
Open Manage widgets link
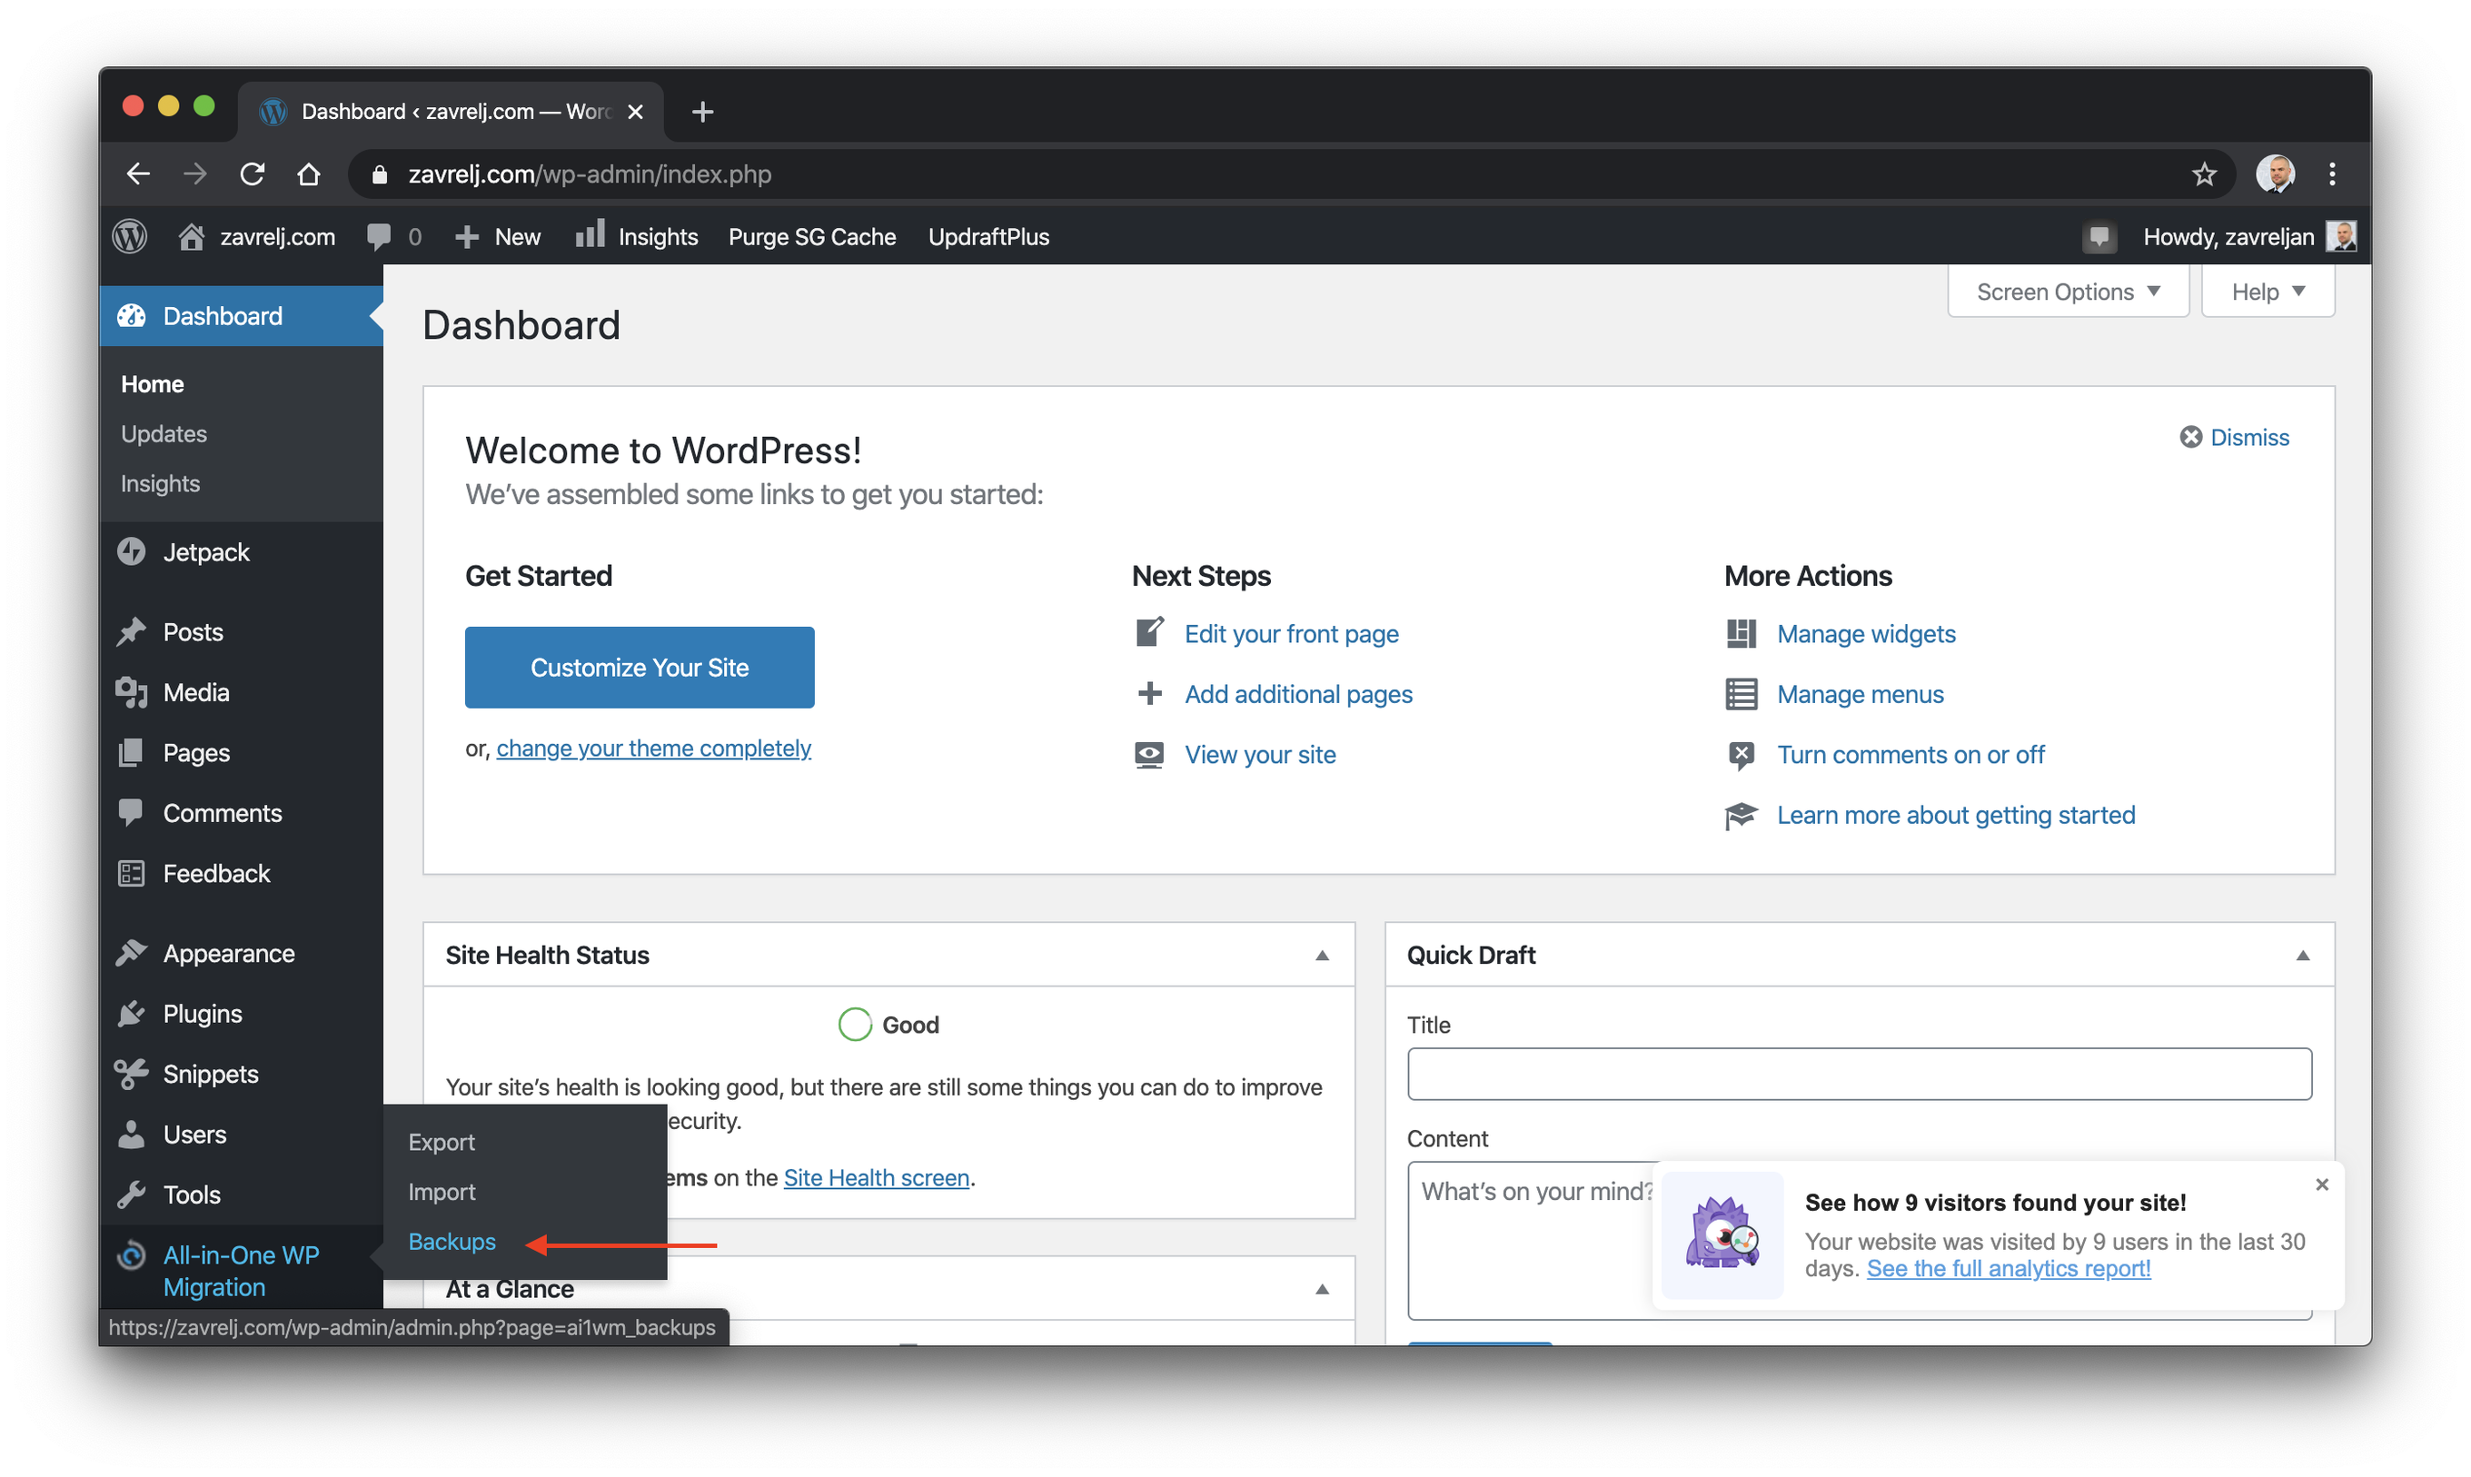(1866, 634)
